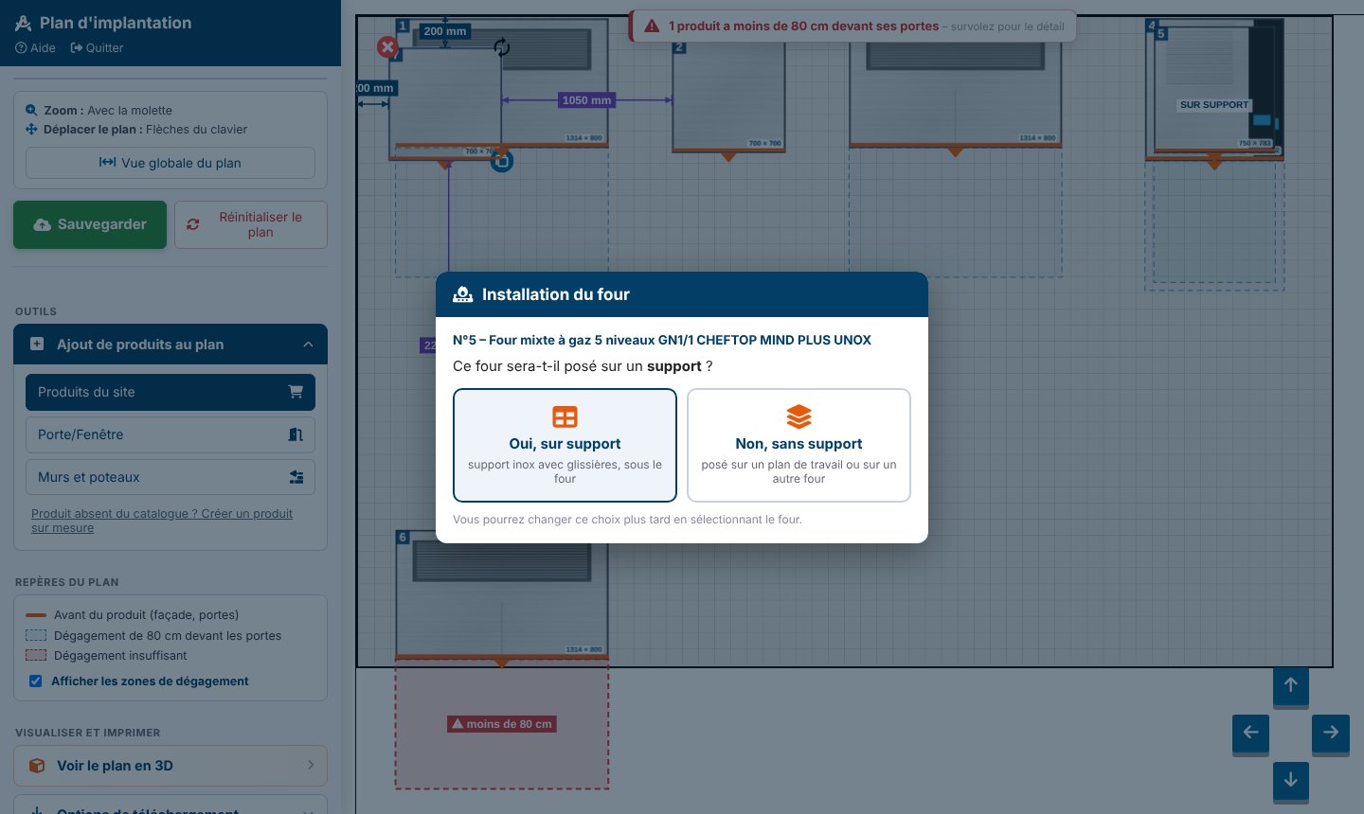
Task: Quit the plan via Quitter
Action: [x=97, y=48]
